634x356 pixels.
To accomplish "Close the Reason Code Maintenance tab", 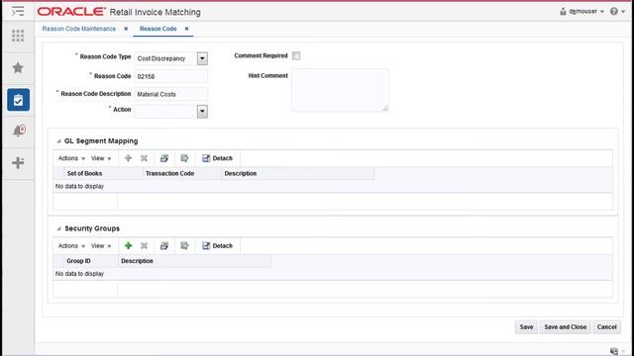I will click(x=126, y=29).
